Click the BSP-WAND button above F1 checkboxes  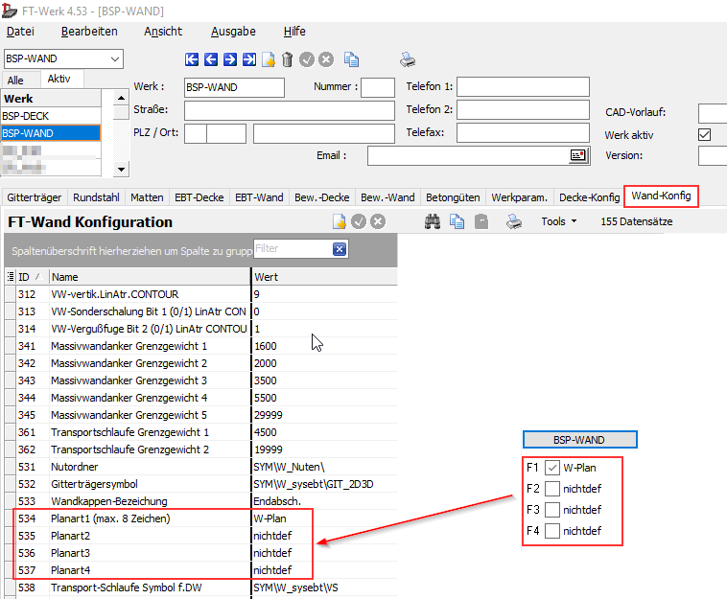click(579, 440)
